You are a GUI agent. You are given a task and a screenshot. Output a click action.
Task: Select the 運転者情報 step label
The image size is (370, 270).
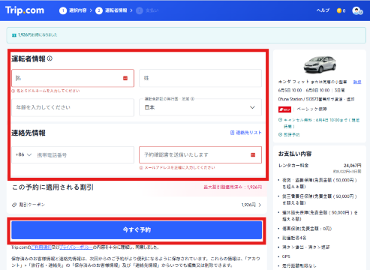point(116,10)
